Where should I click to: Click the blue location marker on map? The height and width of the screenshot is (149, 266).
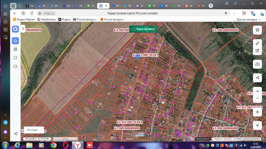click(137, 57)
